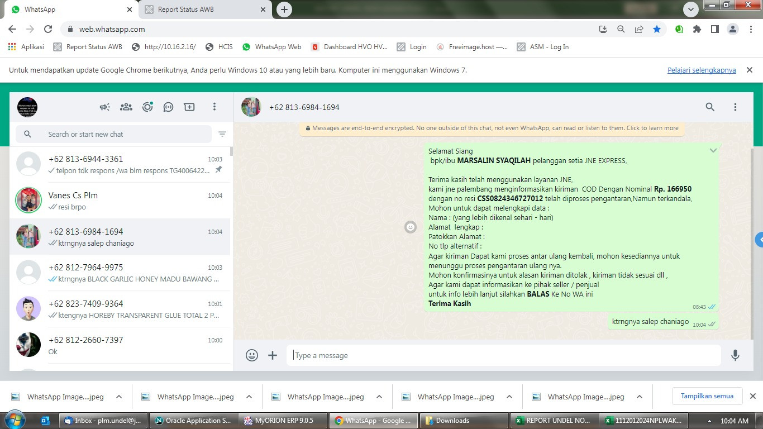Open chat +62 812-7964-9975

click(x=120, y=273)
